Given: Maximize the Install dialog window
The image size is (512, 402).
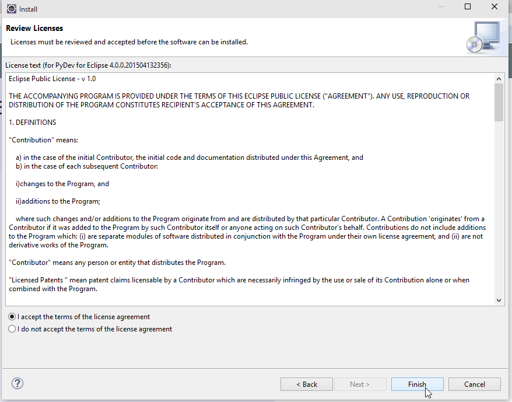Looking at the screenshot, I should [468, 6].
